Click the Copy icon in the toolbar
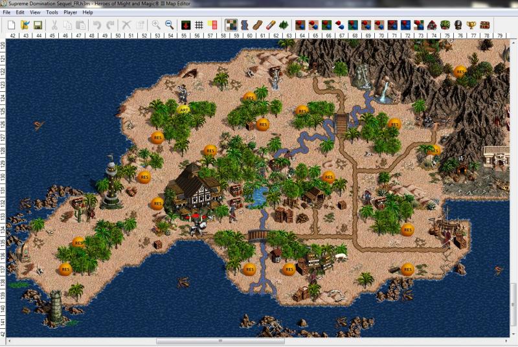518x347 pixels. [x=67, y=25]
